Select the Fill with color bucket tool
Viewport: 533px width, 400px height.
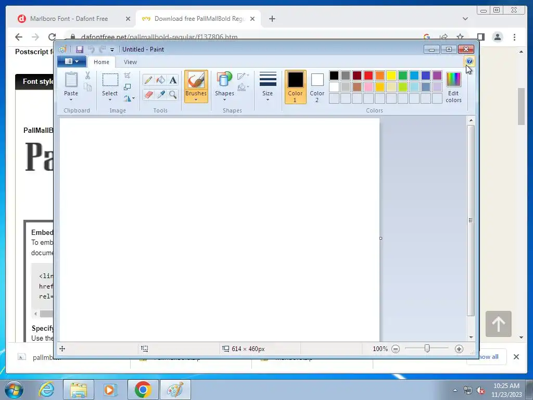[x=160, y=80]
